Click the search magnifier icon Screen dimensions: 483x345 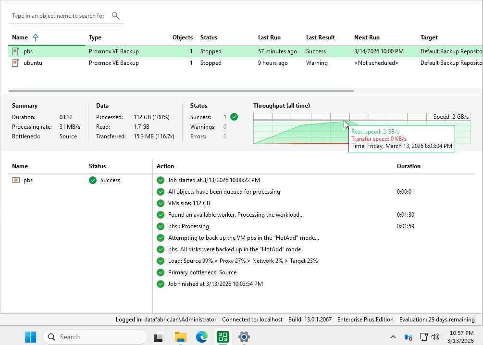pyautogui.click(x=115, y=16)
